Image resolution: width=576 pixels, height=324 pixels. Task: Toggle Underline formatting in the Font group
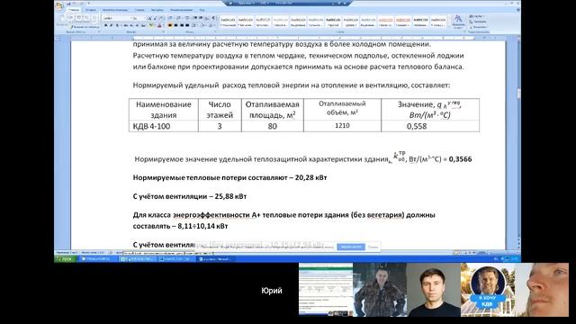coord(117,25)
